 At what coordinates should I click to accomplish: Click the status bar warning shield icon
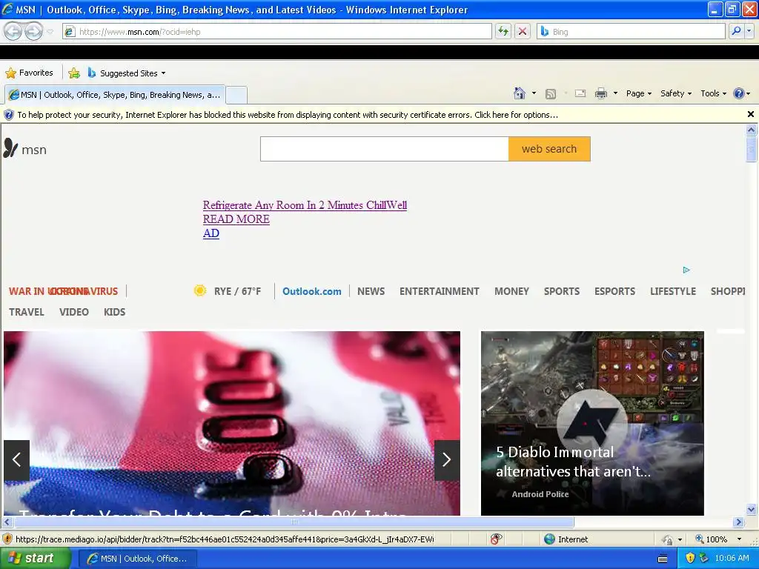tap(7, 539)
